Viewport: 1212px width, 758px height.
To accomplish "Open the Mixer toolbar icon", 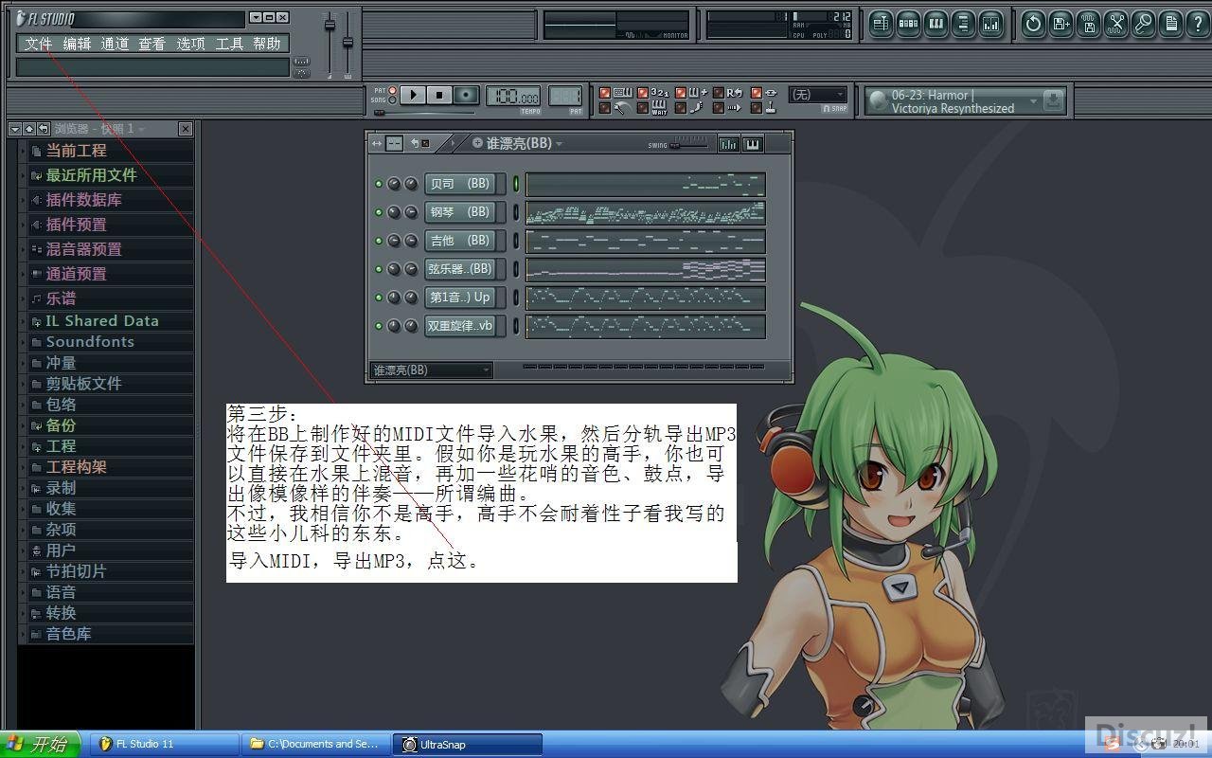I will (990, 25).
